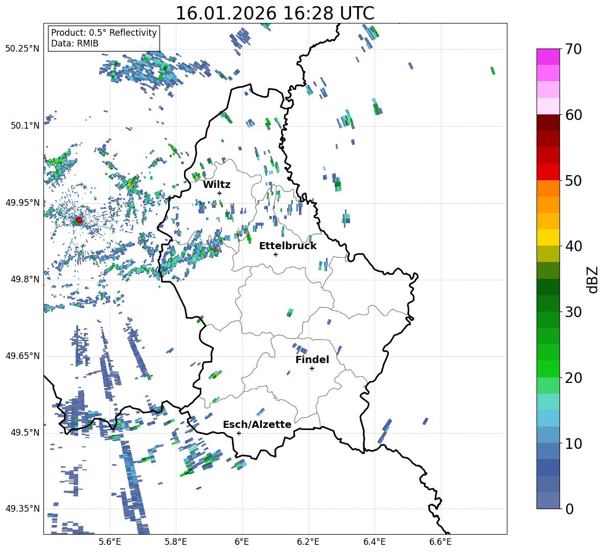
Task: Click the 50 tick on the colorbar
Action: pos(573,181)
